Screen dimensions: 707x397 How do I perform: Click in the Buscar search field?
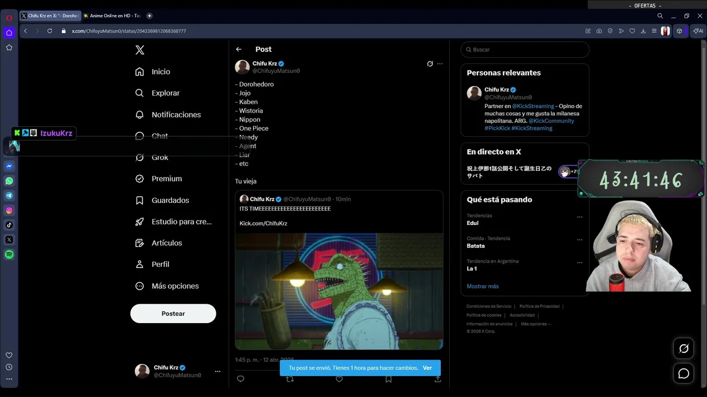[x=525, y=50]
